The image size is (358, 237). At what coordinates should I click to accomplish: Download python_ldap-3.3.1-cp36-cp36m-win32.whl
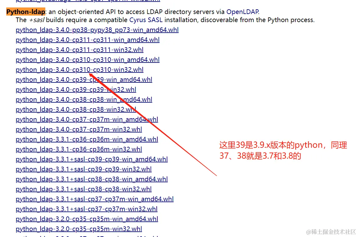point(79,149)
